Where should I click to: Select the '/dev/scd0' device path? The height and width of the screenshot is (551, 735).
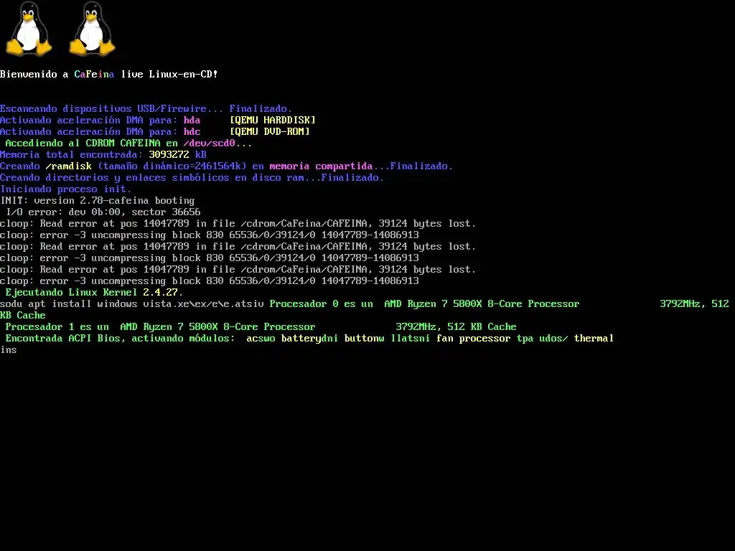coord(209,143)
